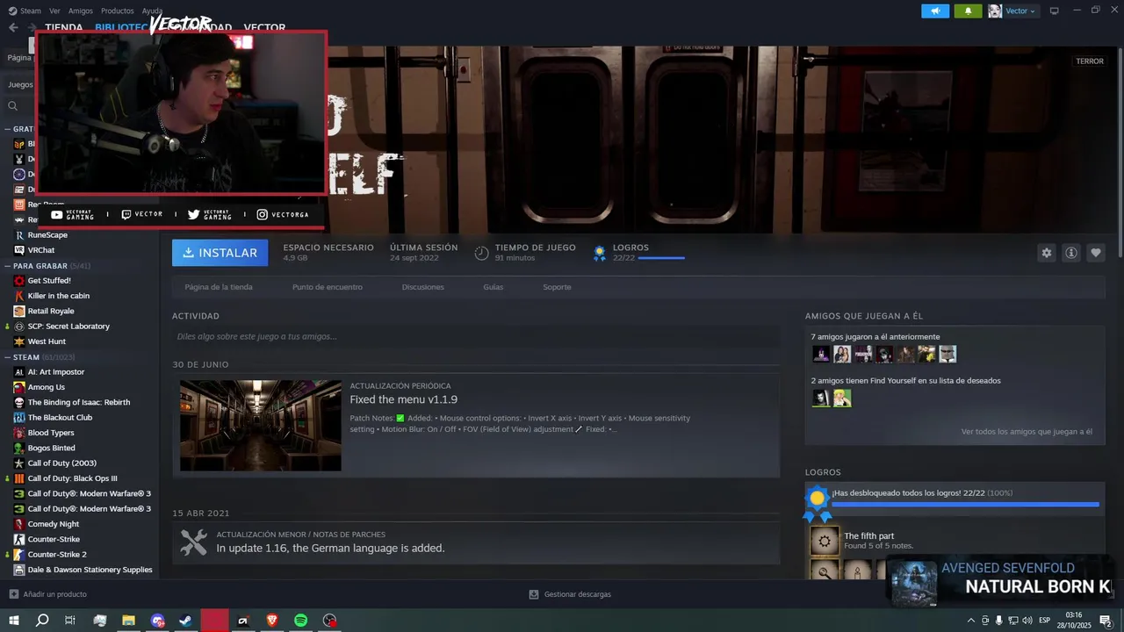1124x632 pixels.
Task: Select Get Stuffed! in library
Action: 49,281
